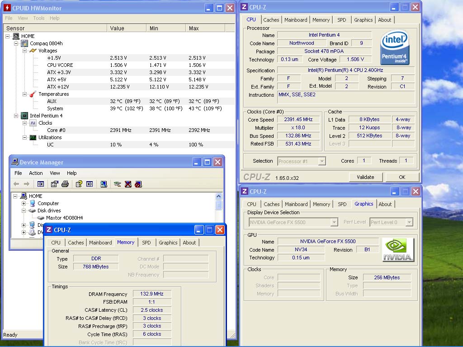This screenshot has width=463, height=347.
Task: Click the Max column header in HWMonitor
Action: 205,28
